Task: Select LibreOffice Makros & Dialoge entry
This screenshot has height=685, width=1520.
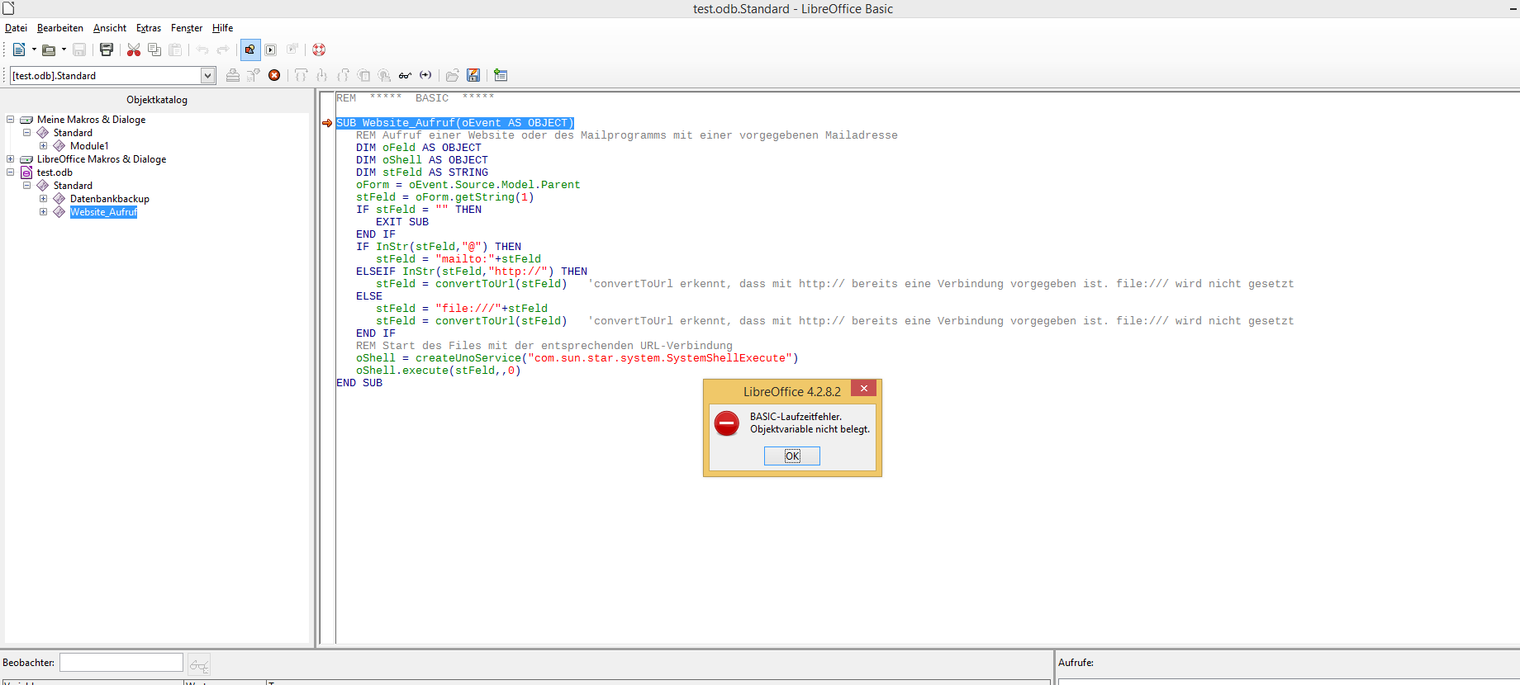Action: (102, 159)
